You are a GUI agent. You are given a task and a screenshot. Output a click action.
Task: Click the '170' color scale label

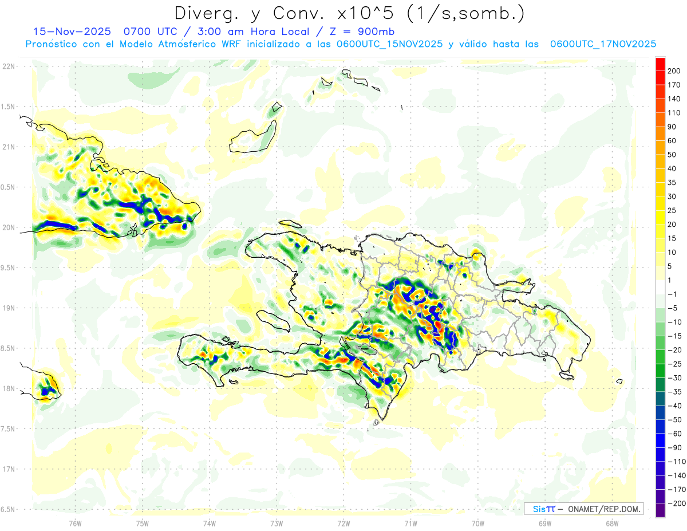point(674,85)
